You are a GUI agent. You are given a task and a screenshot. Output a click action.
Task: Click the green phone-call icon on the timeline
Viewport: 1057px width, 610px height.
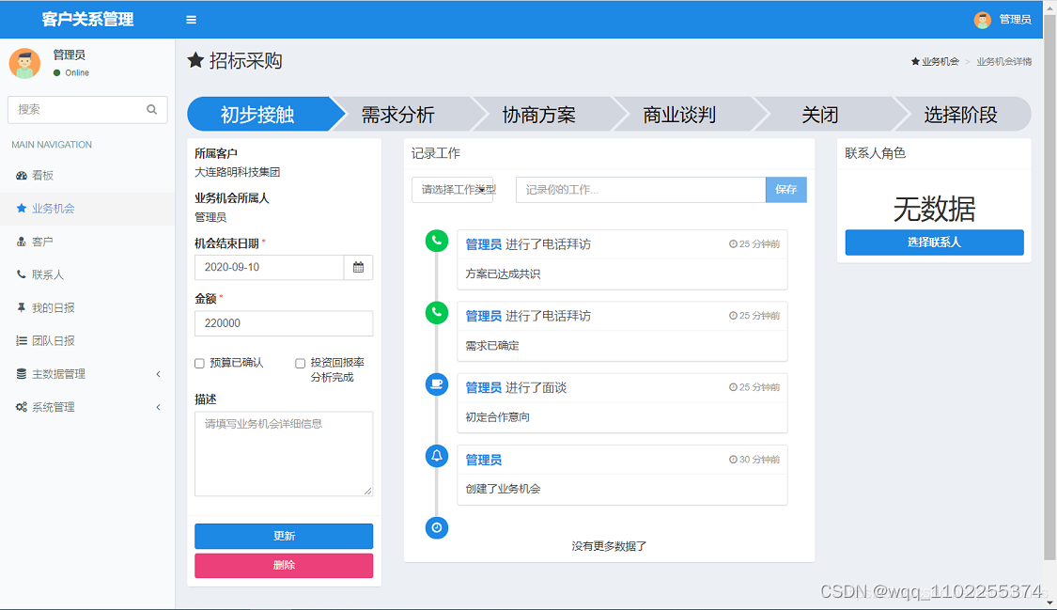pyautogui.click(x=436, y=241)
